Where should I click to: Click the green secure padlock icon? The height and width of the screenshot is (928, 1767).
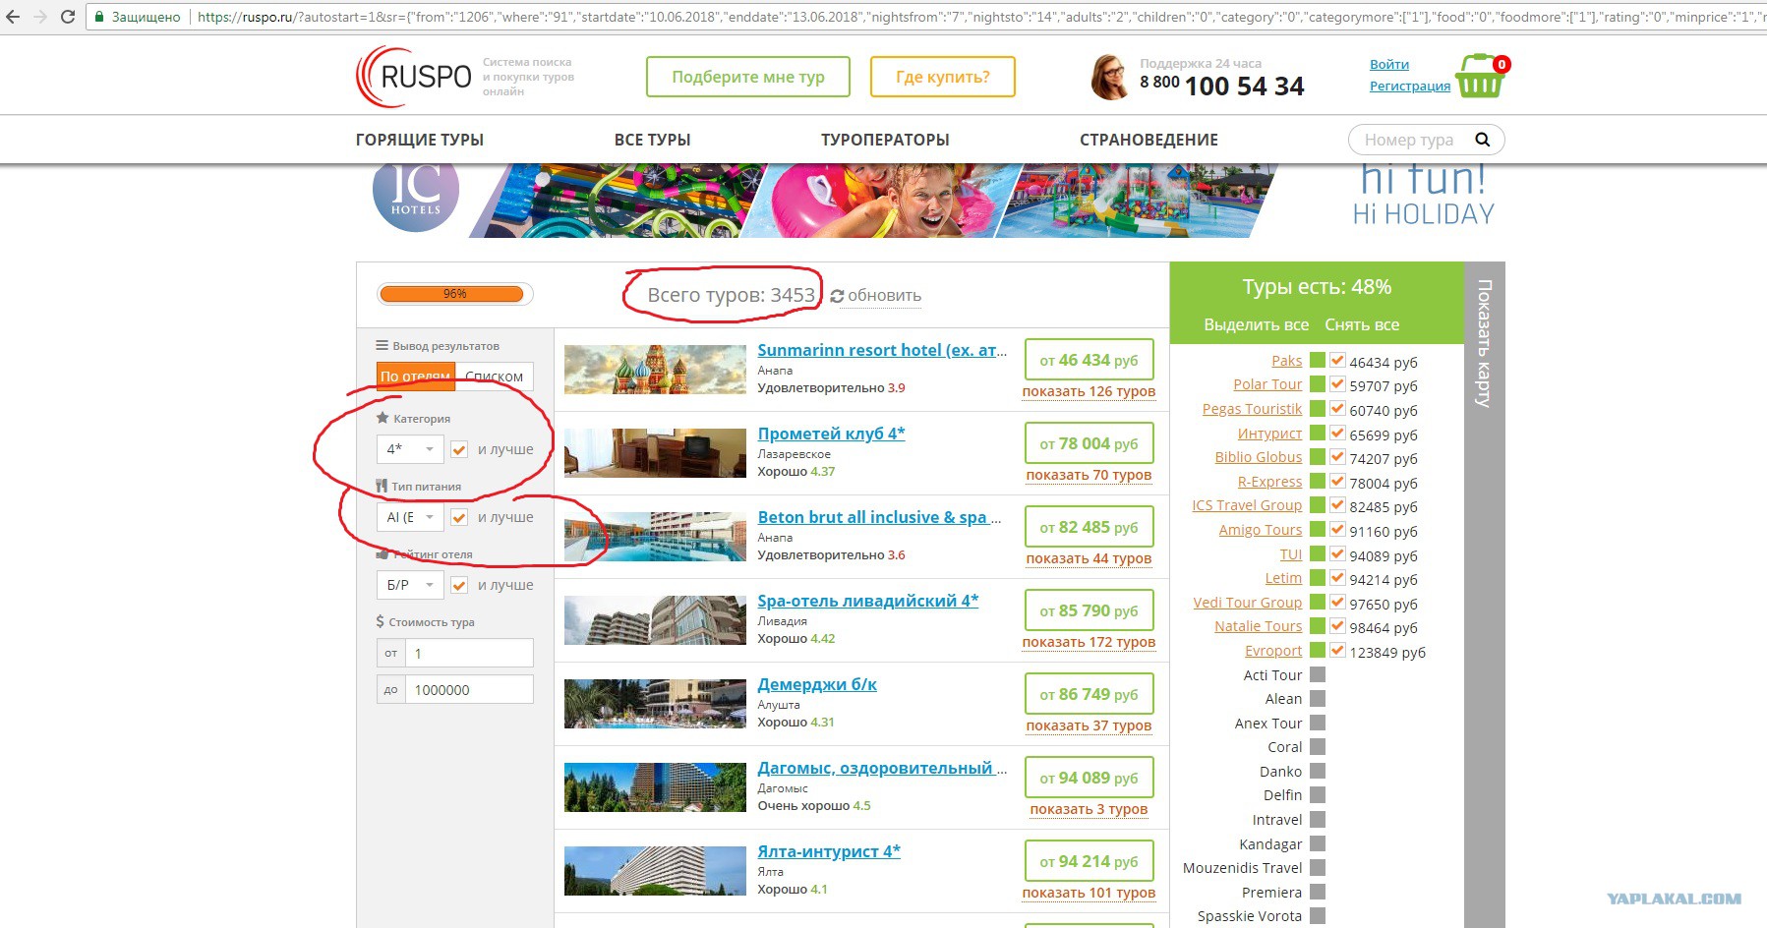(x=99, y=17)
